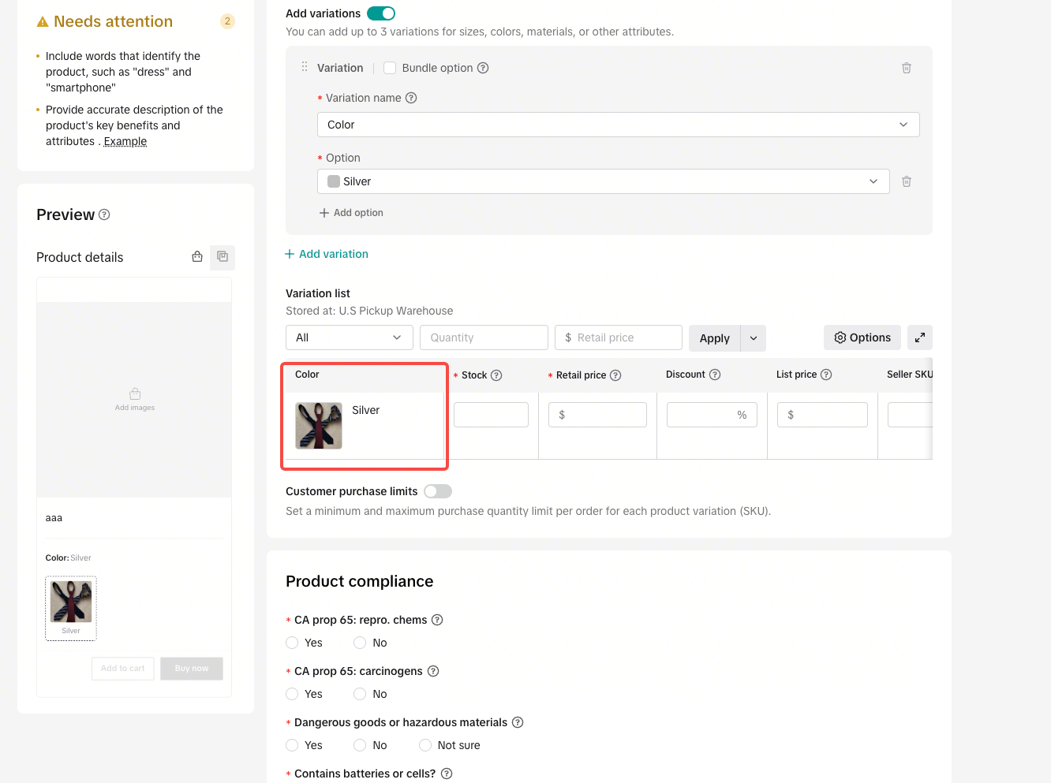Focus the batch Quantity input field
Image resolution: width=1051 pixels, height=783 pixels.
tap(484, 337)
